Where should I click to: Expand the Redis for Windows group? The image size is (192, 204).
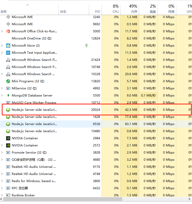2,181
